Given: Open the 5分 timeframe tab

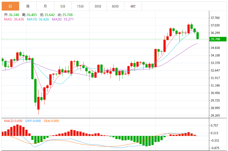Looking at the screenshot, I should pyautogui.click(x=63, y=6).
